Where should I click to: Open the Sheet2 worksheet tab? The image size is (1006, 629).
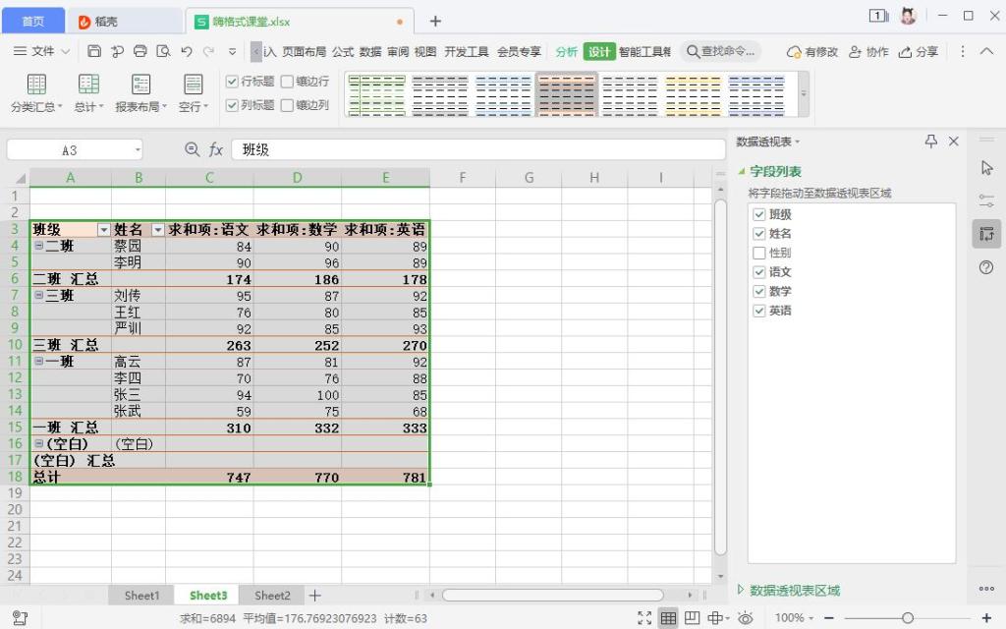(x=272, y=595)
